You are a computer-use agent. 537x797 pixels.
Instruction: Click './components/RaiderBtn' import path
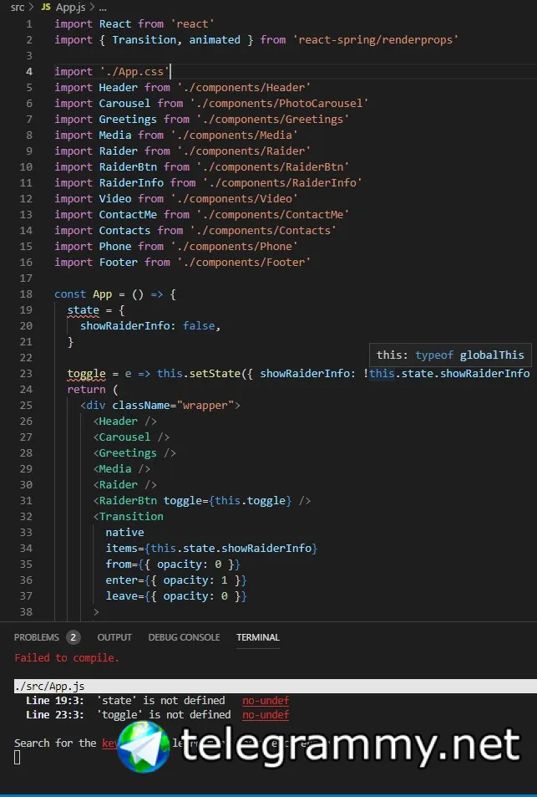pos(272,166)
